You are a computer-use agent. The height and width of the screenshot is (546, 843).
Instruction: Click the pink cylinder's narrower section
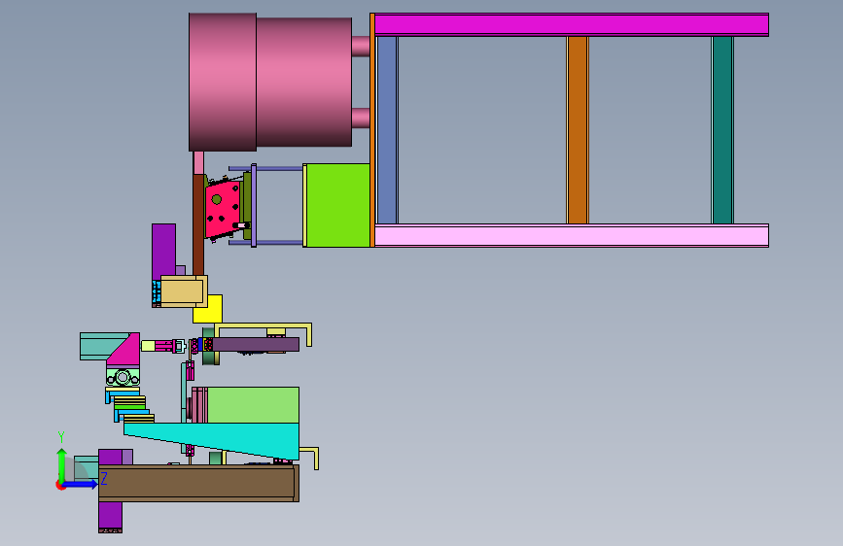303,83
